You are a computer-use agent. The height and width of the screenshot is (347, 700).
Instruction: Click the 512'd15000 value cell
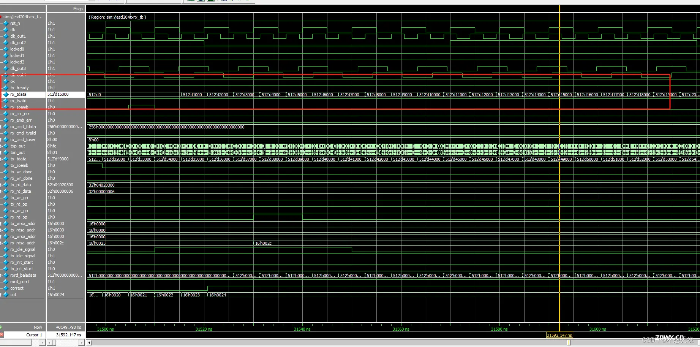[x=58, y=94]
